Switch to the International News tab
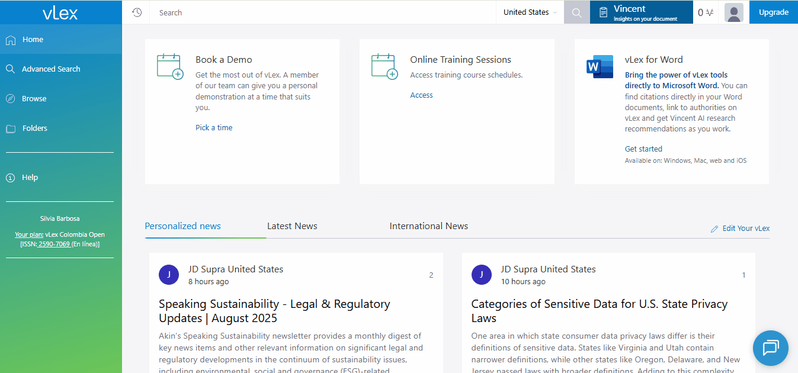 click(428, 226)
